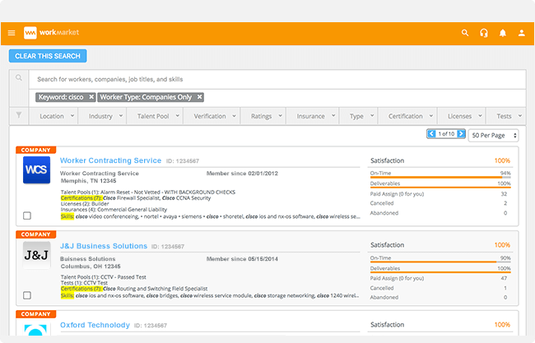
Task: Open the hamburger menu
Action: [12, 33]
